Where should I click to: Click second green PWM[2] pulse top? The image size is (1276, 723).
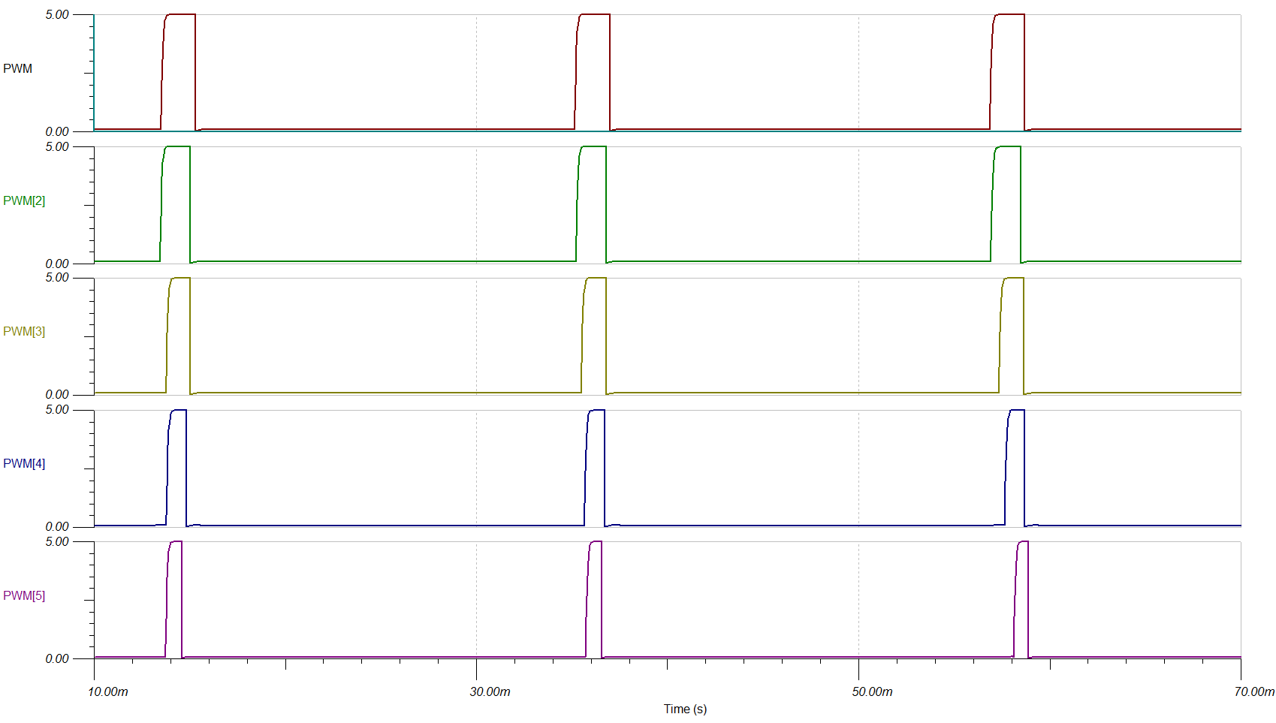(x=593, y=146)
